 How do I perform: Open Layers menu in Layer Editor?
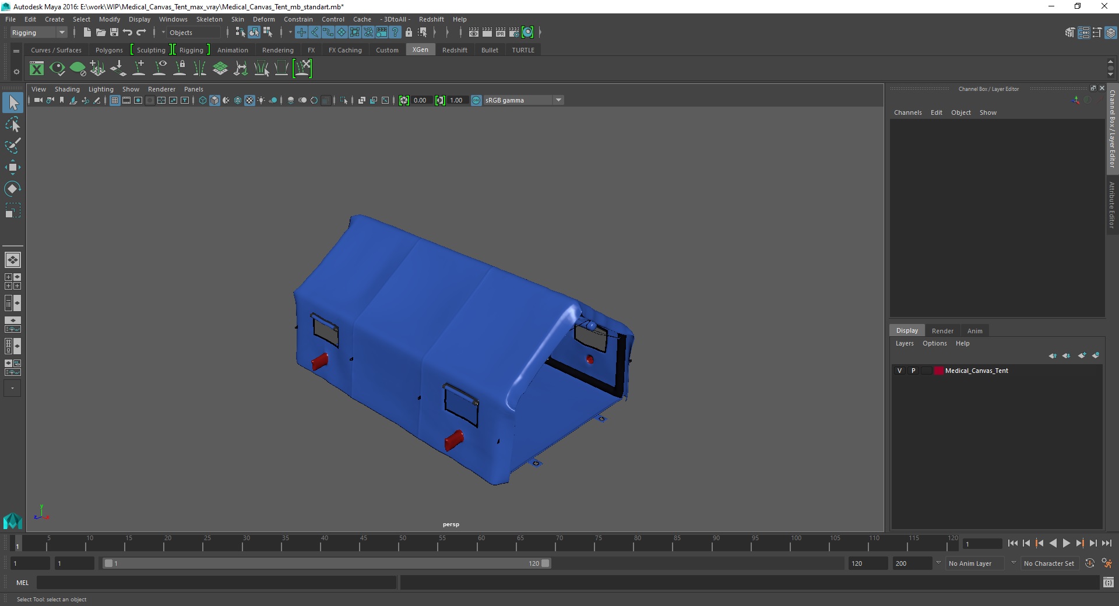pos(905,343)
